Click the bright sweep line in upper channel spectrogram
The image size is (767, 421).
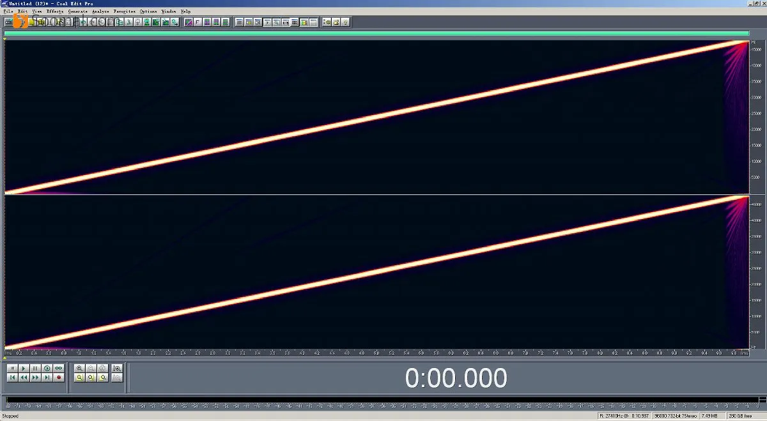tap(376, 117)
